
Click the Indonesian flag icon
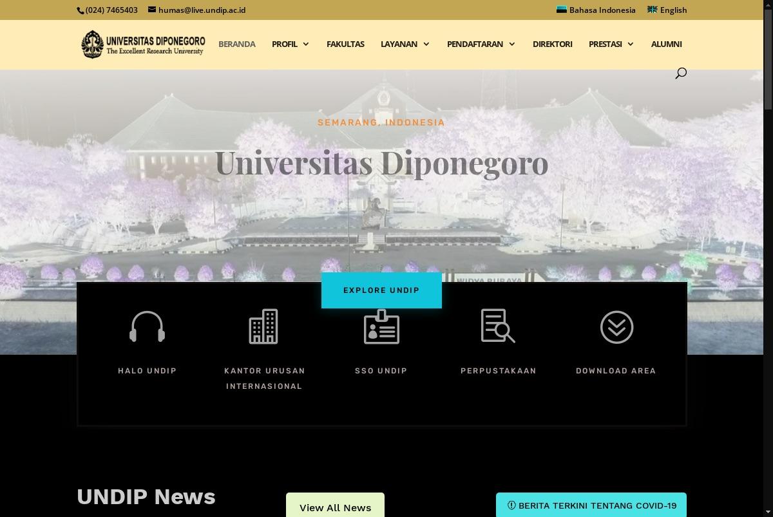click(x=562, y=10)
